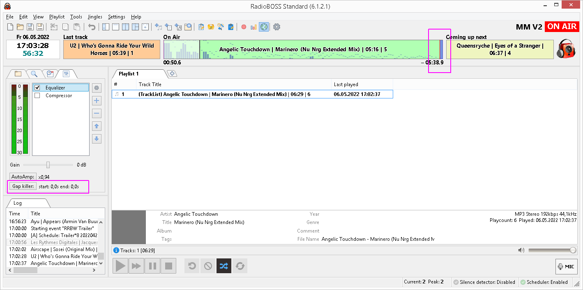Click the next track fast-forward button
Viewport: 583px width, 290px height.
[136, 266]
